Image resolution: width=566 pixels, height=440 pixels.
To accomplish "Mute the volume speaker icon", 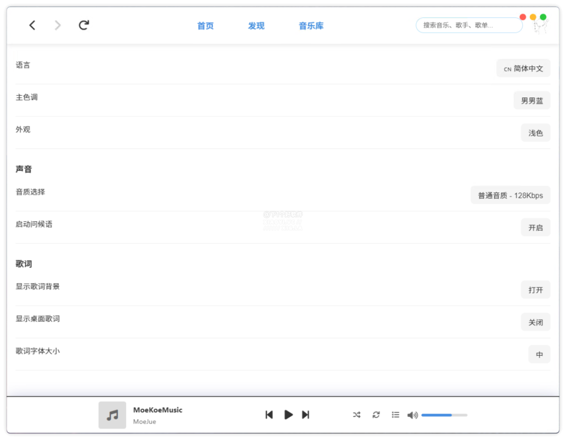I will (412, 415).
